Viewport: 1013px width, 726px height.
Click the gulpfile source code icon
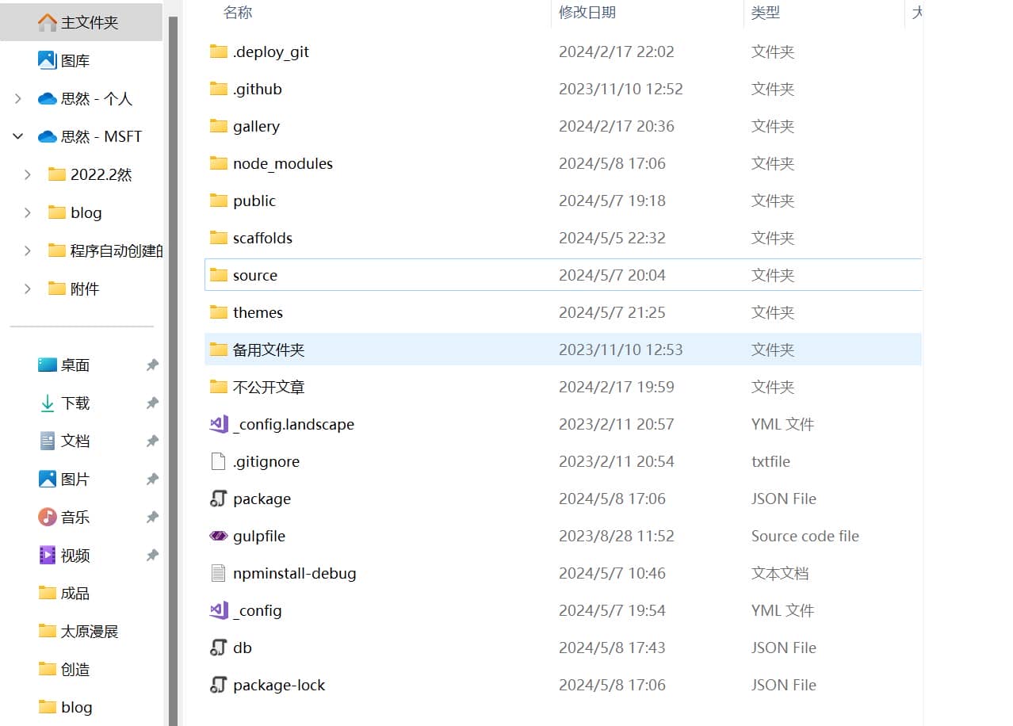(219, 536)
